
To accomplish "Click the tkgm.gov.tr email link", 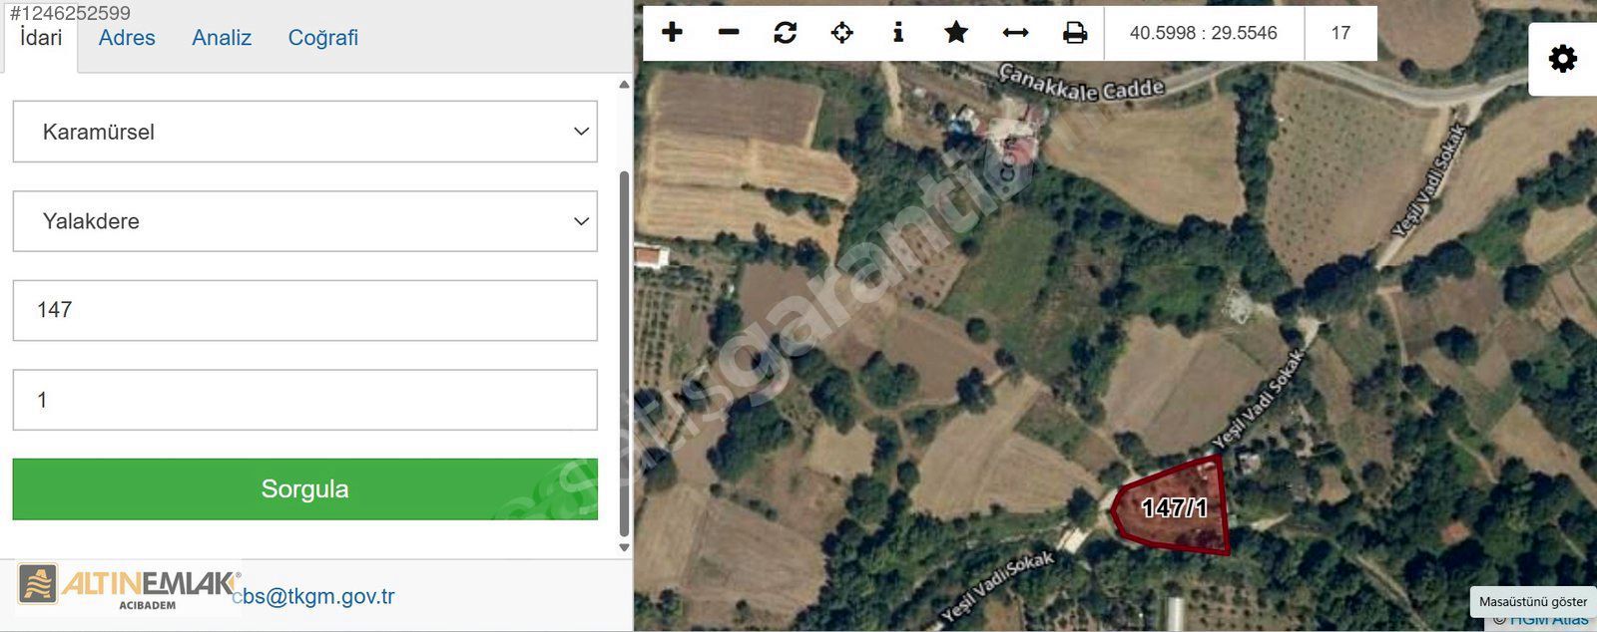I will [317, 596].
